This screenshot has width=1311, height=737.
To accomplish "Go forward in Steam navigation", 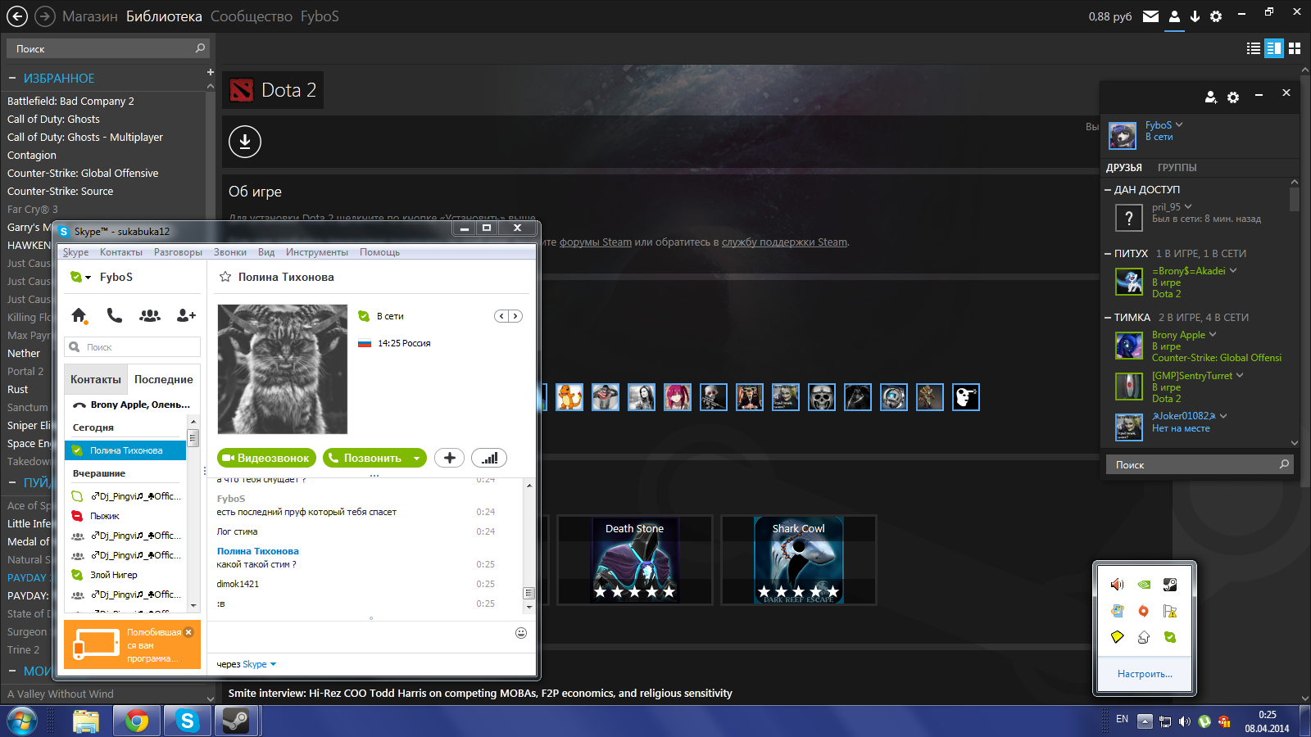I will [45, 16].
